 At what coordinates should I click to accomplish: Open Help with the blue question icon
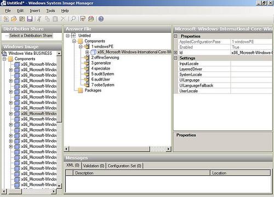coord(101,19)
